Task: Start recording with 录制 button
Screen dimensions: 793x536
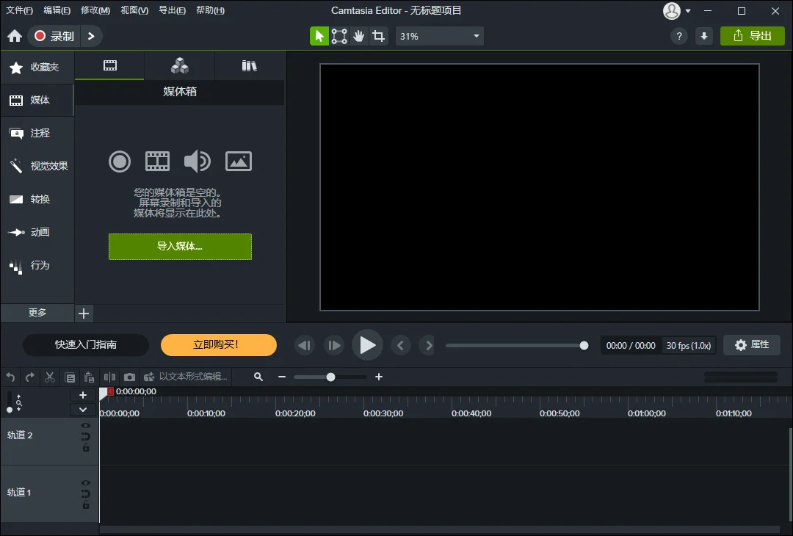Action: (54, 36)
